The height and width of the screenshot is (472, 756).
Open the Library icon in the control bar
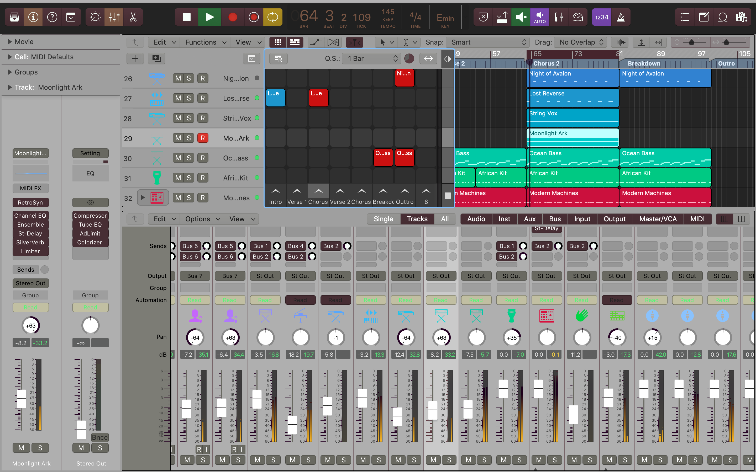pos(14,17)
